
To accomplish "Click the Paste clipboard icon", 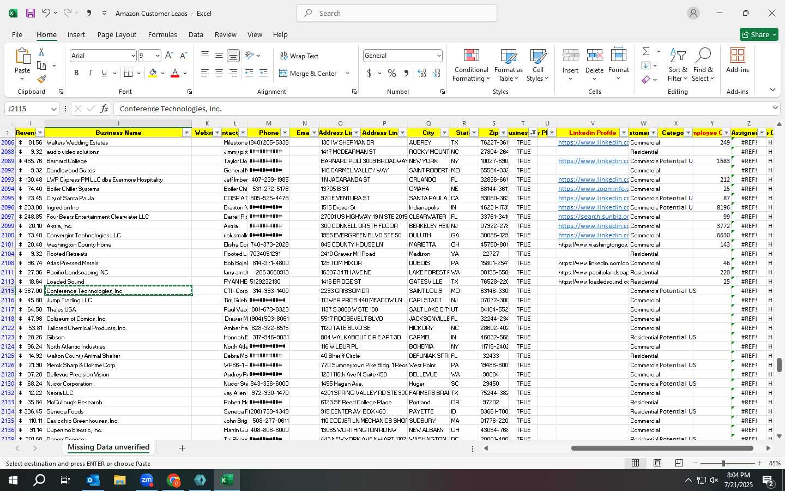I will pos(22,57).
